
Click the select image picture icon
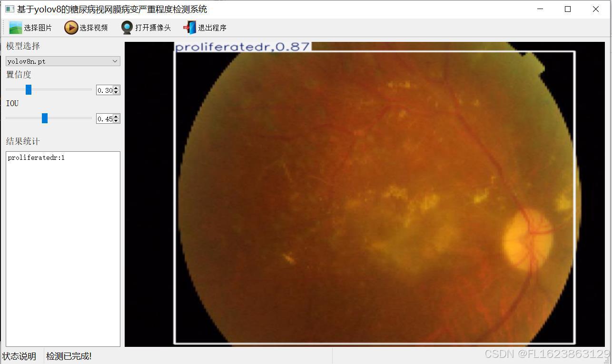15,28
